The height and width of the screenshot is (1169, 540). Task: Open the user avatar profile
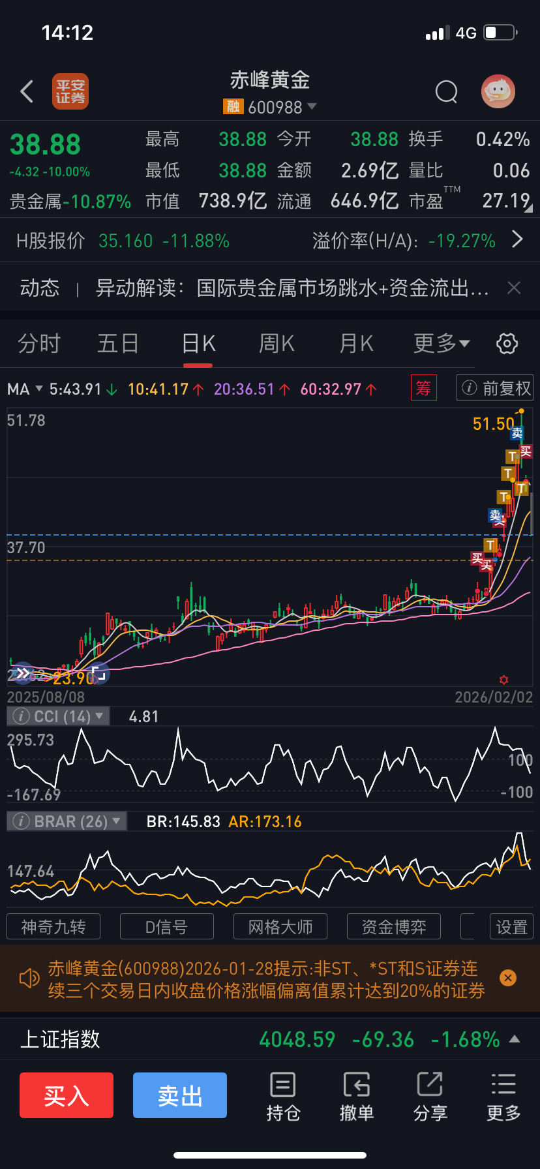coord(498,91)
